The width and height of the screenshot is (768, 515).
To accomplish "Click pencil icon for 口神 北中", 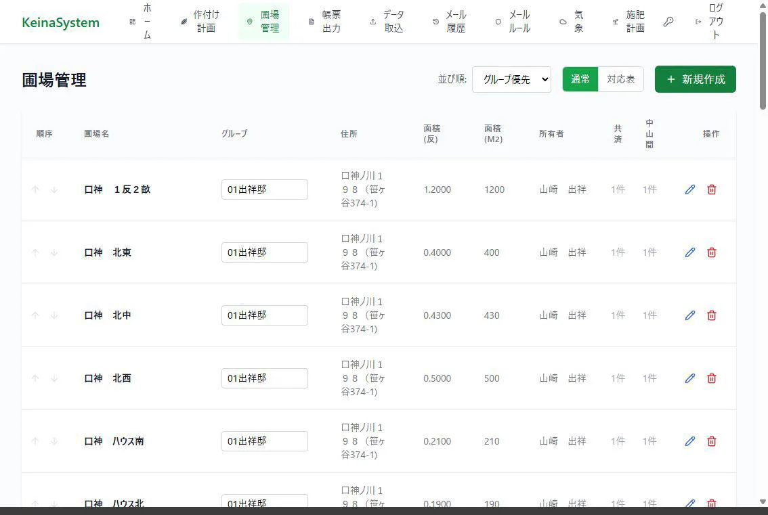I will click(x=689, y=315).
